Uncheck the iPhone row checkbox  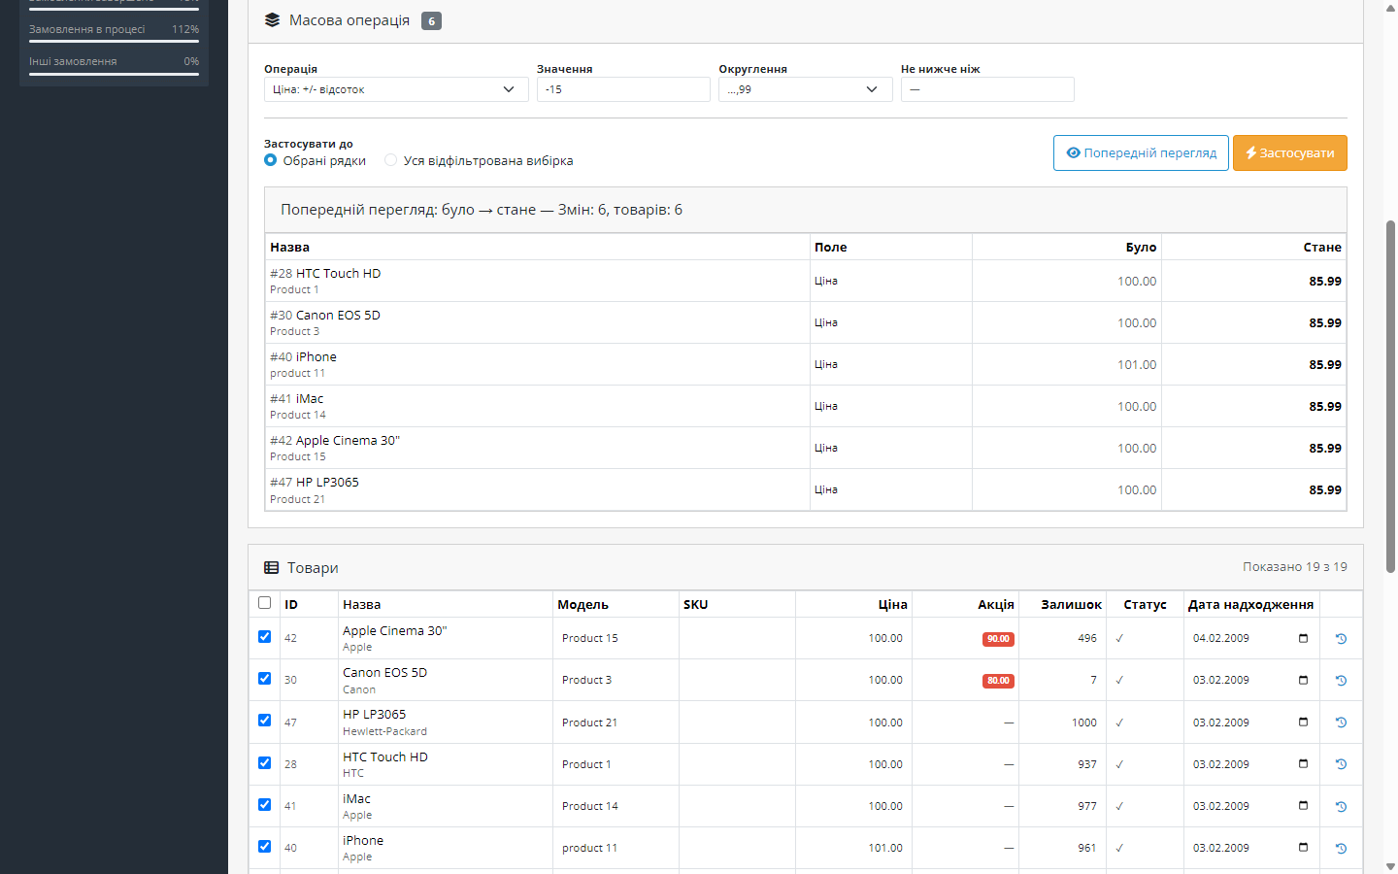[264, 847]
